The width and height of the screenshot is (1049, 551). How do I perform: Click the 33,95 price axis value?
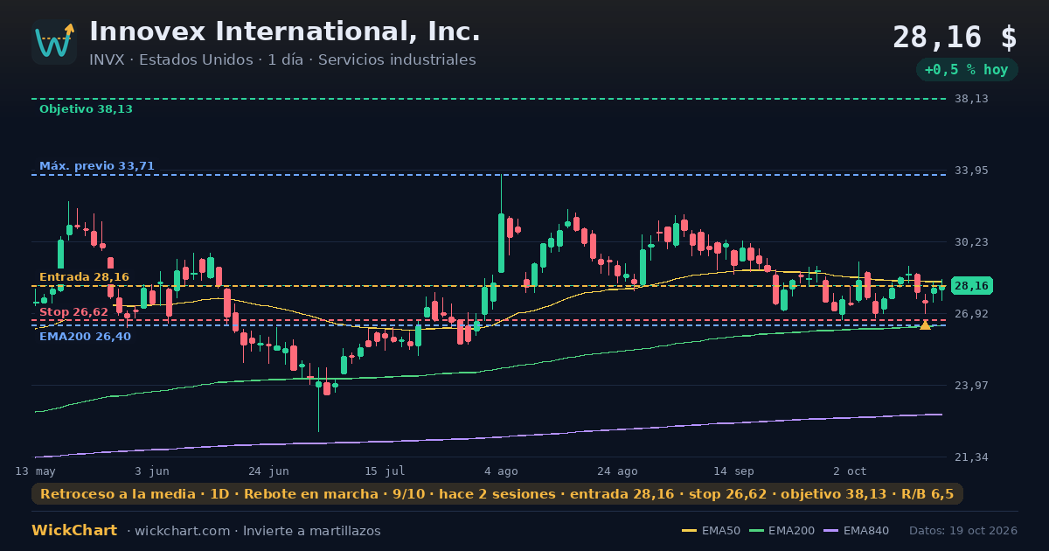click(971, 171)
